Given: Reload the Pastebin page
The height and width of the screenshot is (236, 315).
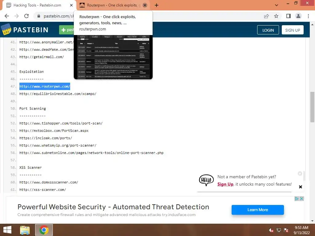Looking at the screenshot, I should 26,16.
